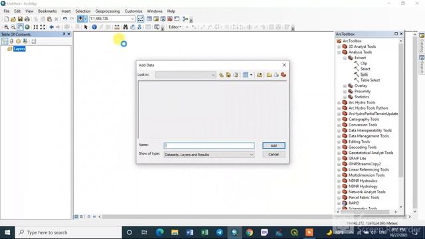Expand the Data Management Tools toolbox
The width and height of the screenshot is (425, 239).
tap(339, 136)
